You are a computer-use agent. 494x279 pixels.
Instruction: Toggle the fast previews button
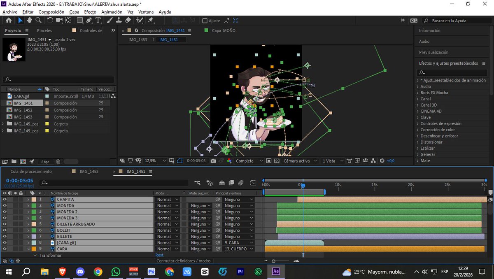pos(357,161)
